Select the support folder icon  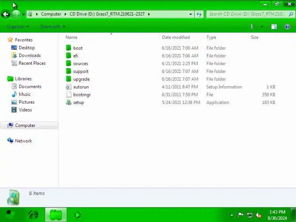pyautogui.click(x=68, y=71)
